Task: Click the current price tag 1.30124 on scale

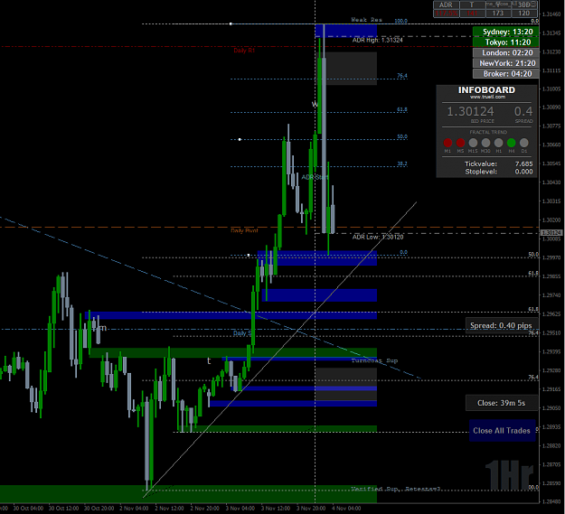Action: click(x=551, y=233)
